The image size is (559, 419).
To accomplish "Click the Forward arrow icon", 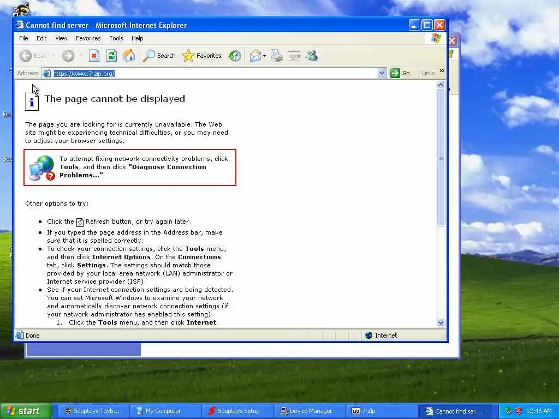I will tap(68, 56).
